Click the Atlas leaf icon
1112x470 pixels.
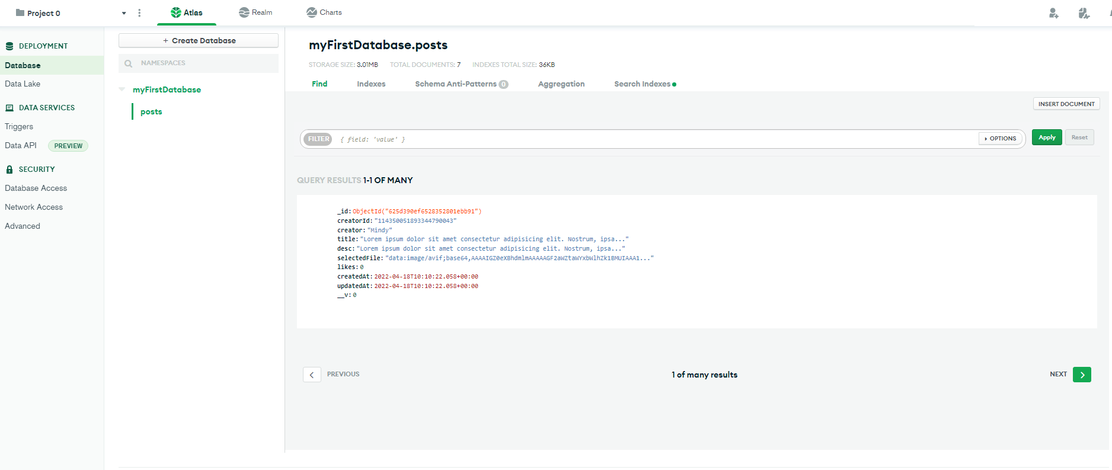[x=175, y=12]
